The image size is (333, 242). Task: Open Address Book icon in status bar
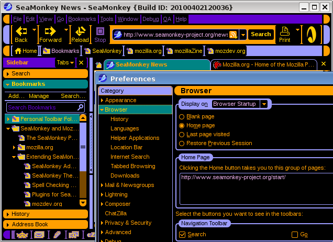coord(74,235)
